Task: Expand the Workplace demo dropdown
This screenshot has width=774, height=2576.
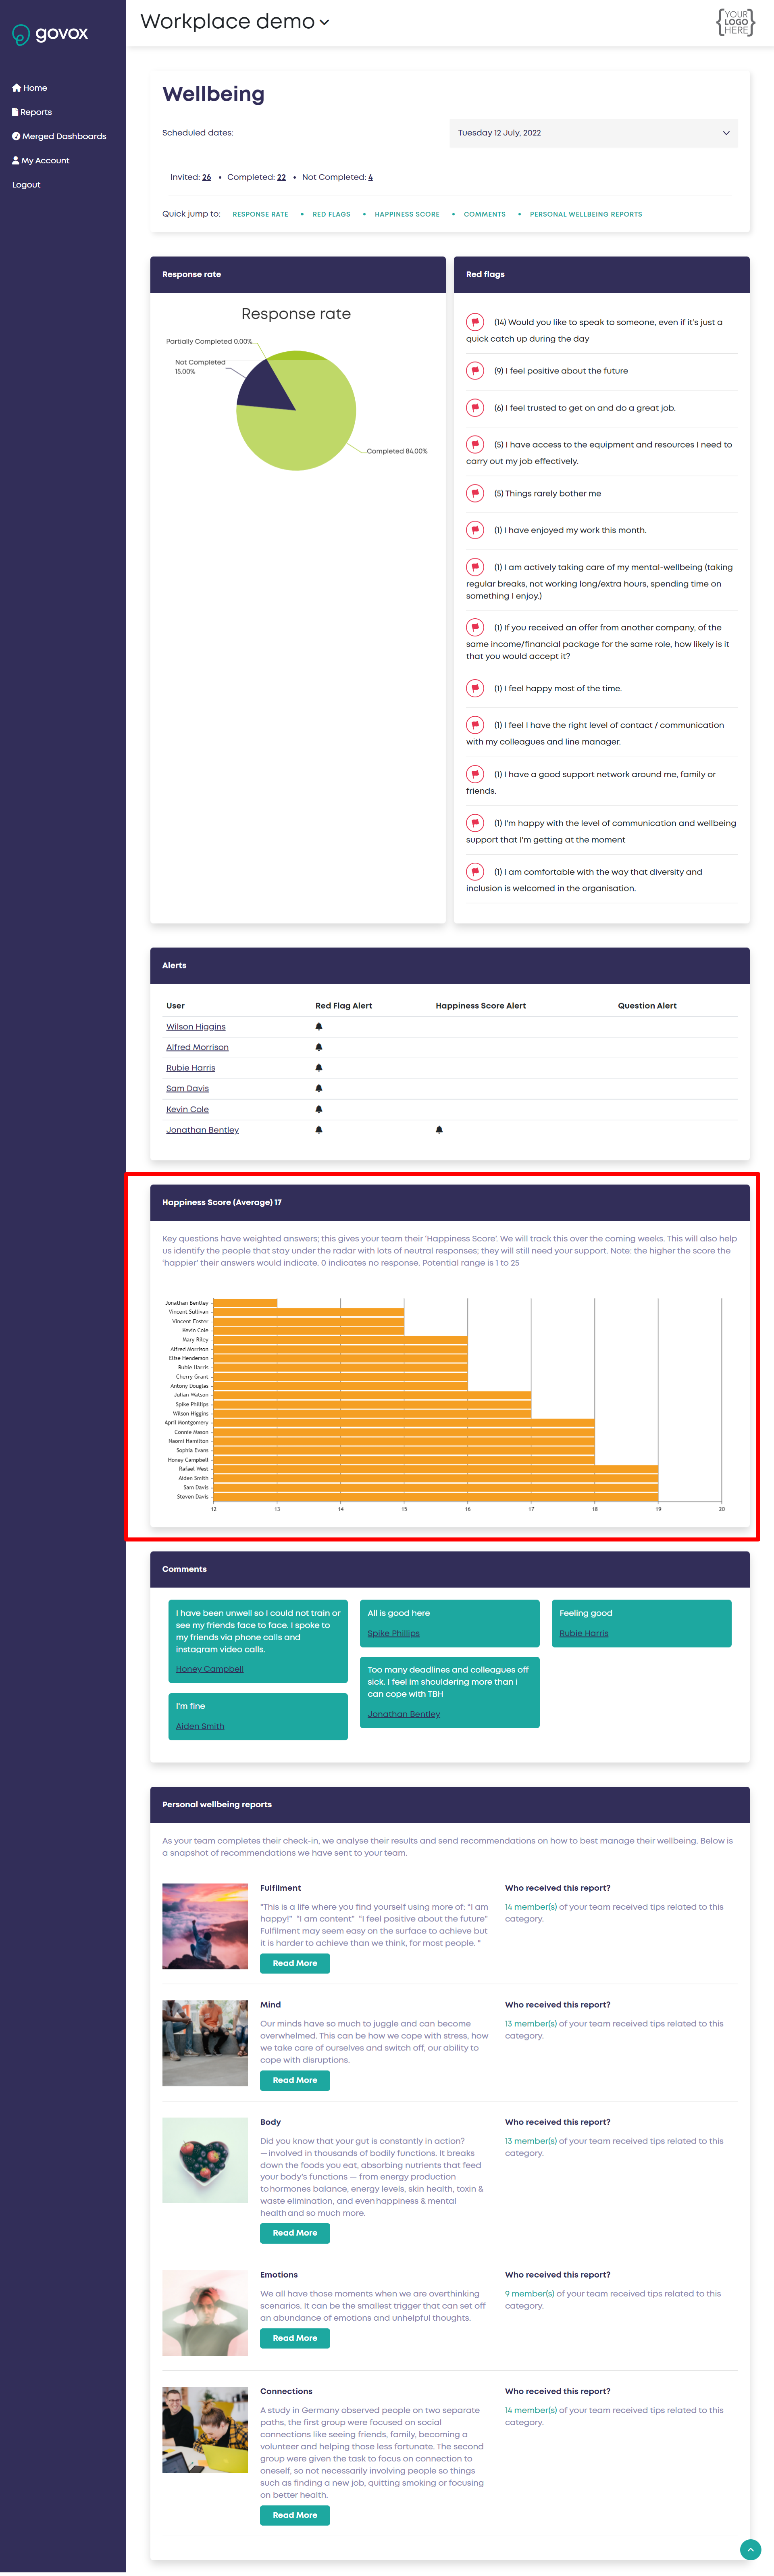Action: [235, 22]
